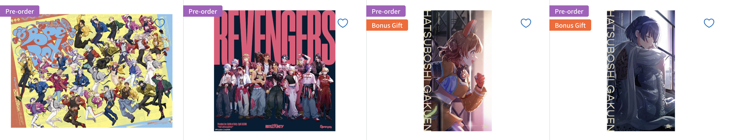Screen dimensions: 732x140
Task: Select Pre-order tag of the dark-haired poster
Action: point(569,11)
